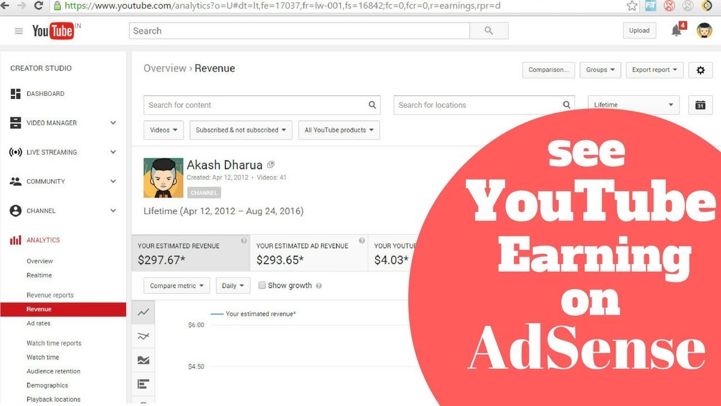Open the analytics settings gear

click(701, 70)
